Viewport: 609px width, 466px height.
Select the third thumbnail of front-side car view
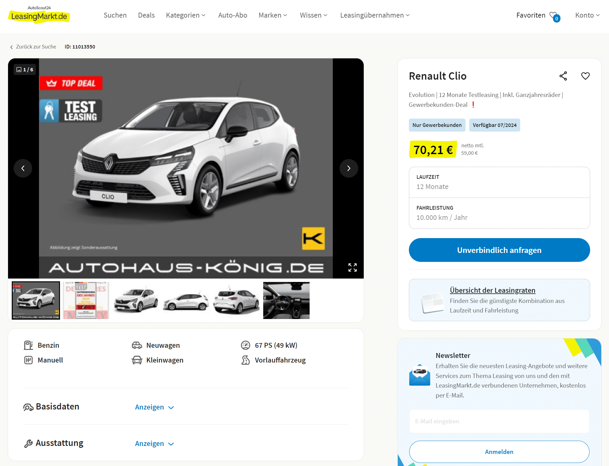pyautogui.click(x=136, y=300)
